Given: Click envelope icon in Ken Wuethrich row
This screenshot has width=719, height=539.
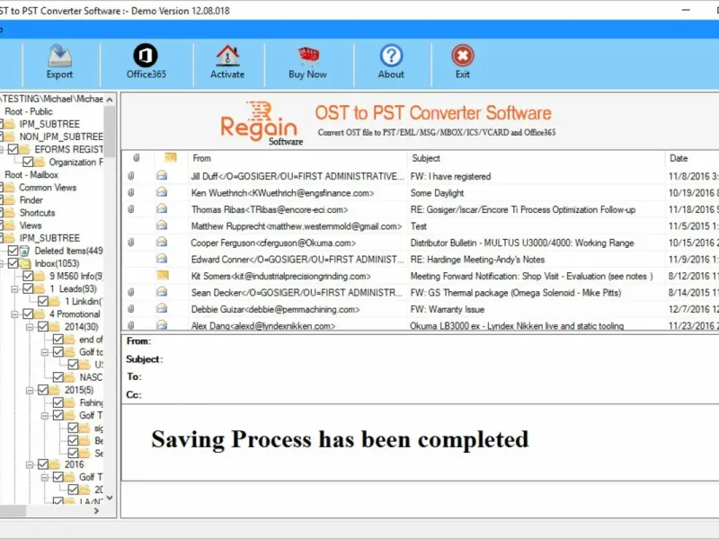Looking at the screenshot, I should [x=162, y=192].
